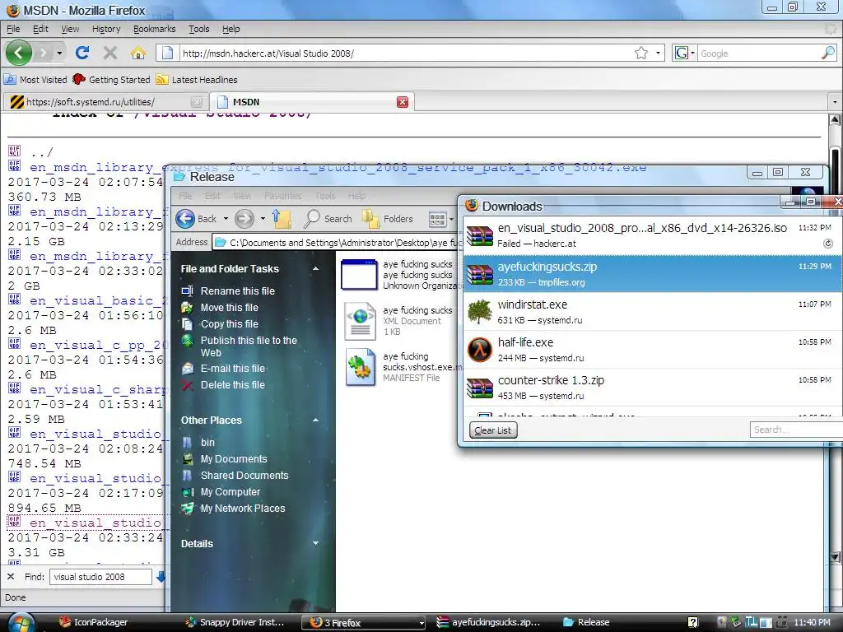Viewport: 843px width, 632px height.
Task: Click the Downloads Search box
Action: (x=796, y=430)
